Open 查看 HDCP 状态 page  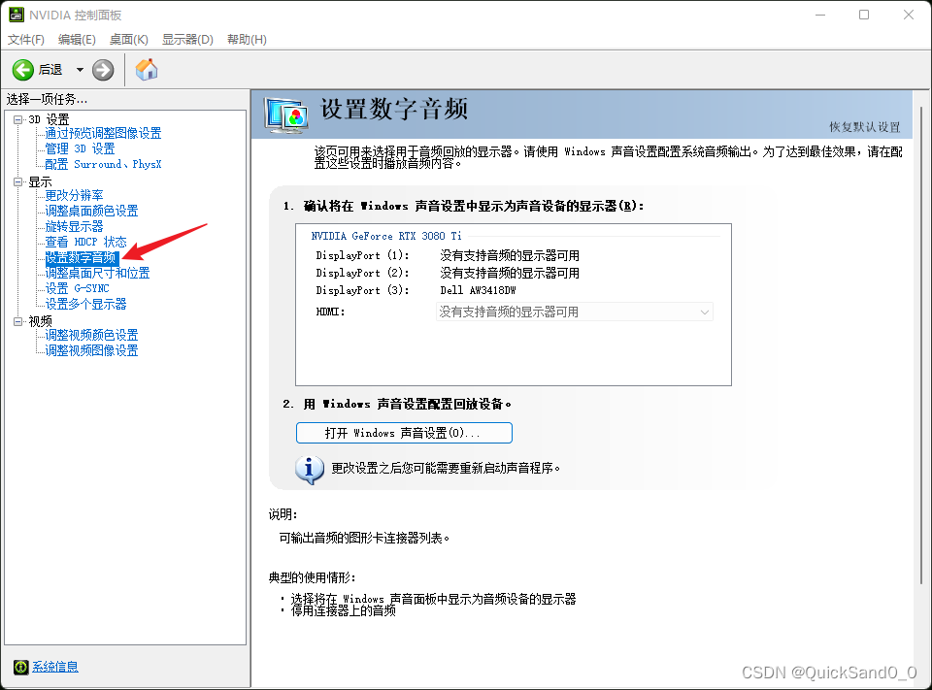pos(85,242)
